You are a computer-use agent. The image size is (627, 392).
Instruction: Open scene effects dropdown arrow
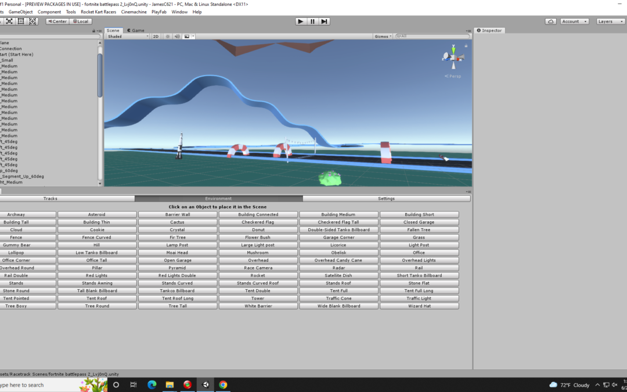click(x=193, y=37)
